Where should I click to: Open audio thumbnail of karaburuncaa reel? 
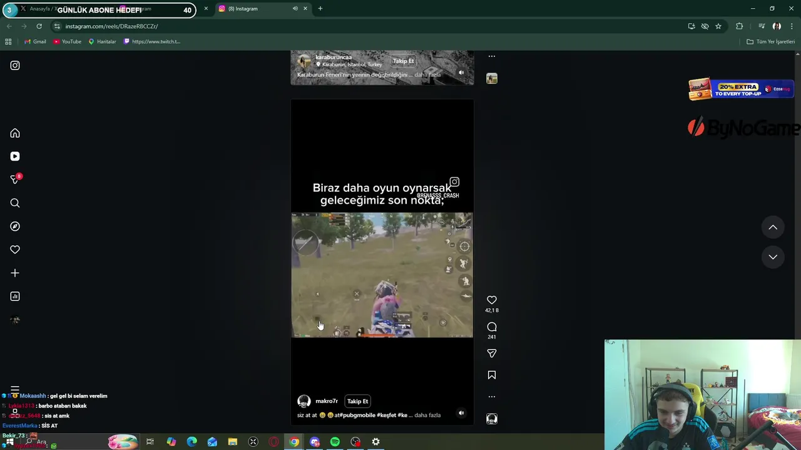(492, 78)
